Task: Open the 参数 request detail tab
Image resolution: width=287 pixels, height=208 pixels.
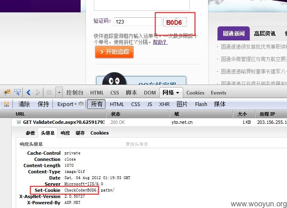Action: click(30, 133)
